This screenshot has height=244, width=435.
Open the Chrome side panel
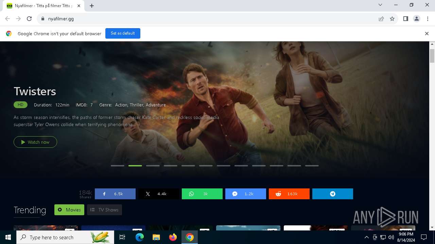pos(406,19)
